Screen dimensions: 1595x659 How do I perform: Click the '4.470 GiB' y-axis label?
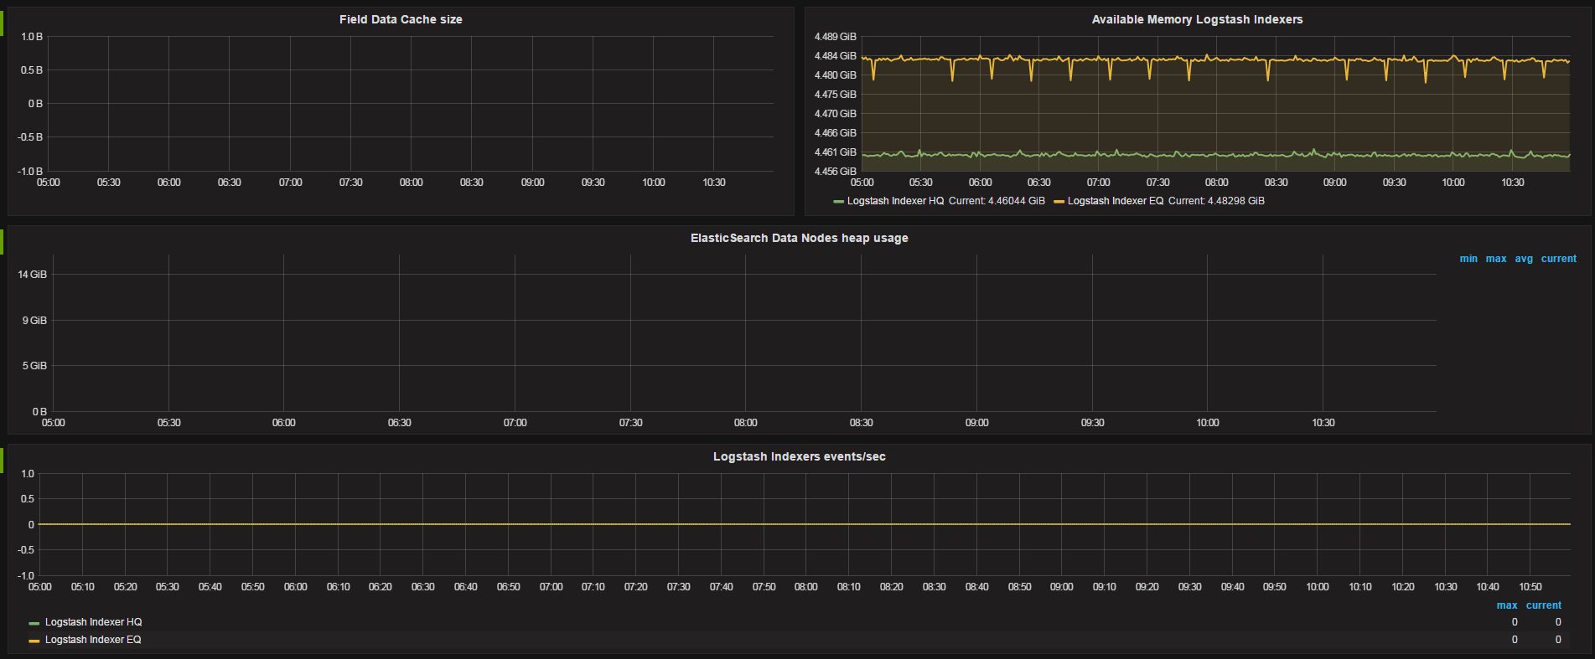(836, 114)
